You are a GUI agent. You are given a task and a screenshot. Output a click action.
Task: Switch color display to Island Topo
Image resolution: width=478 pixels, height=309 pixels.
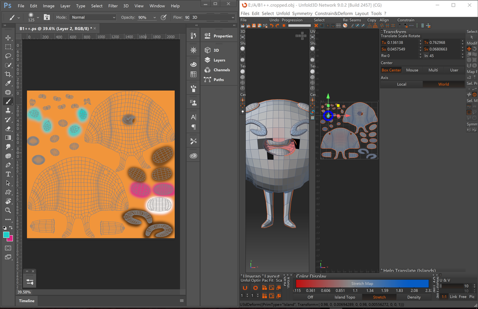point(345,297)
